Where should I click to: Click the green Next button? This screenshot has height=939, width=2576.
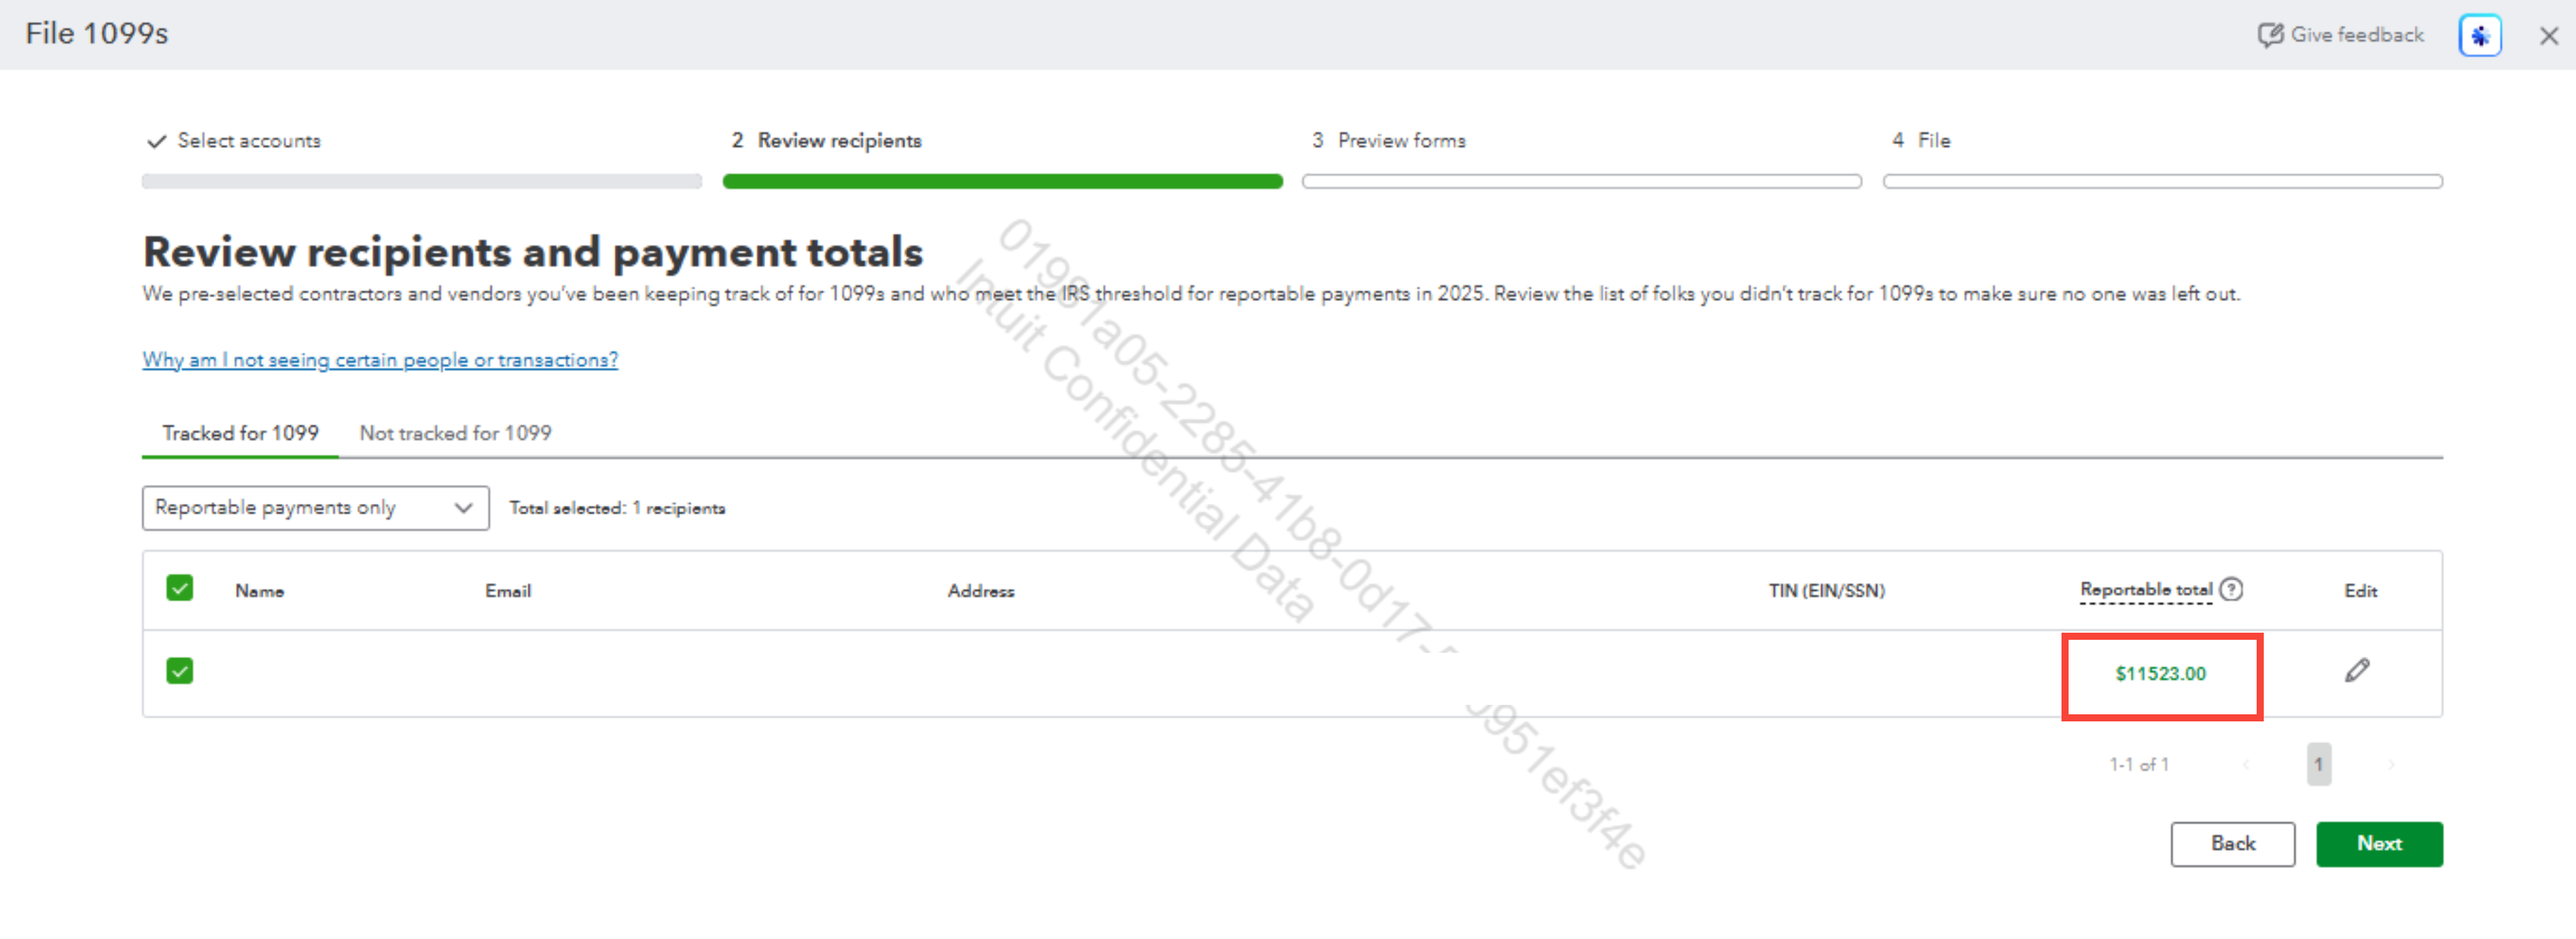[x=2379, y=844]
